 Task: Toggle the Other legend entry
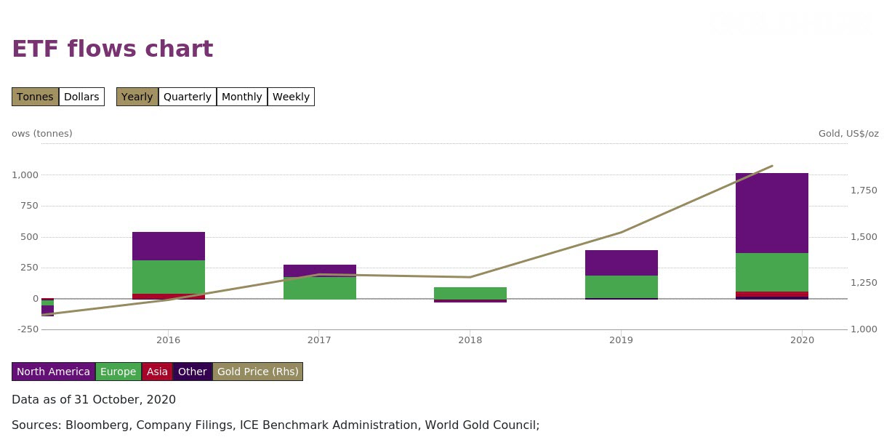192,372
